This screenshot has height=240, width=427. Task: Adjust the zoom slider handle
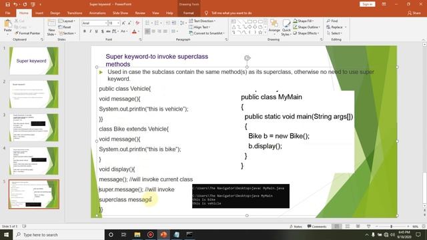(392, 227)
